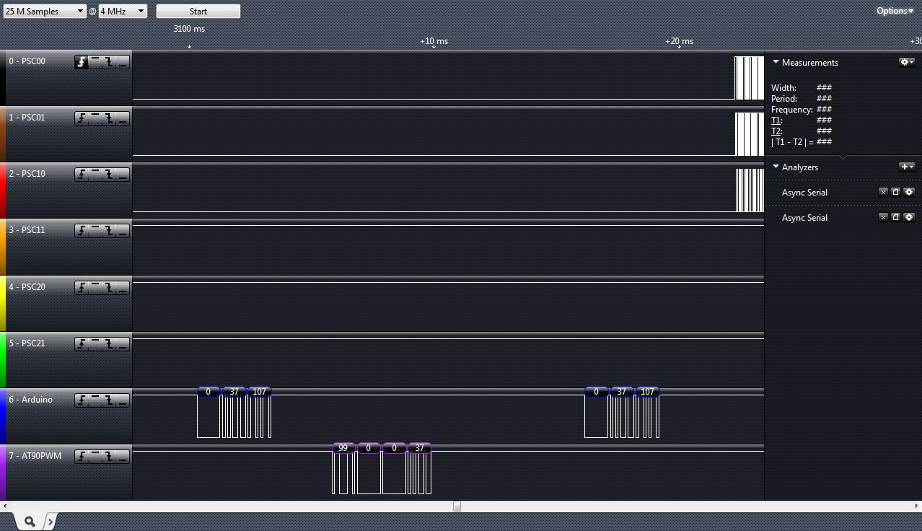Remove the second Async Serial analyzer

pos(883,218)
